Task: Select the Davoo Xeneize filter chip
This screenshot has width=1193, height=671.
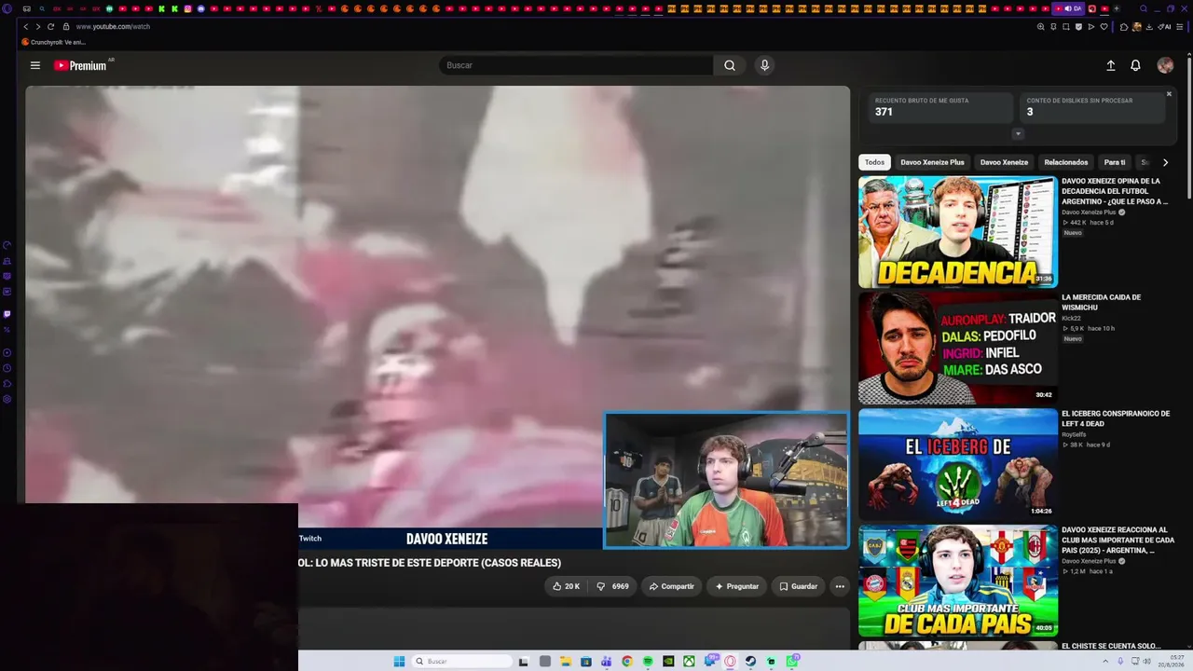Action: click(1004, 162)
